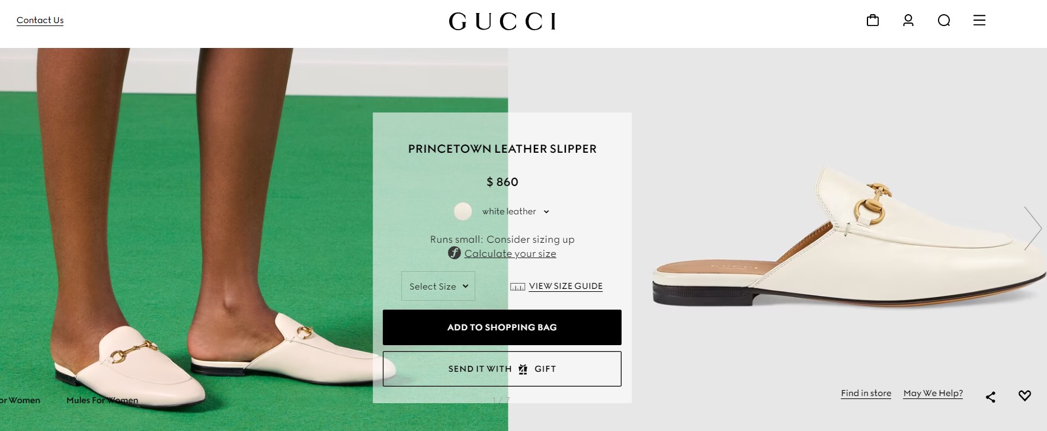Viewport: 1047px width, 431px height.
Task: Go to next product image arrow
Action: click(1033, 228)
